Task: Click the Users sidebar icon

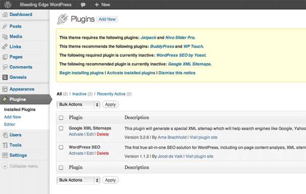Action: tap(5, 135)
